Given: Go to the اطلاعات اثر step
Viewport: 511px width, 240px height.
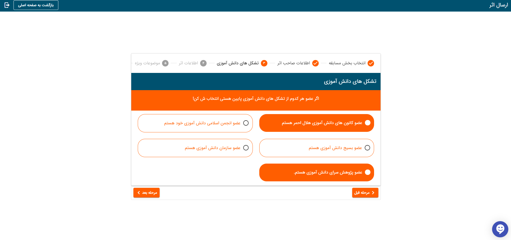Looking at the screenshot, I should coord(189,63).
